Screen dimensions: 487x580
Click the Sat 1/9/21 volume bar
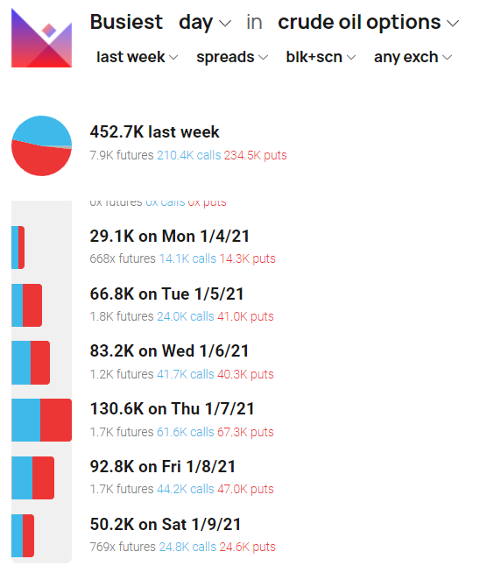pos(23,535)
